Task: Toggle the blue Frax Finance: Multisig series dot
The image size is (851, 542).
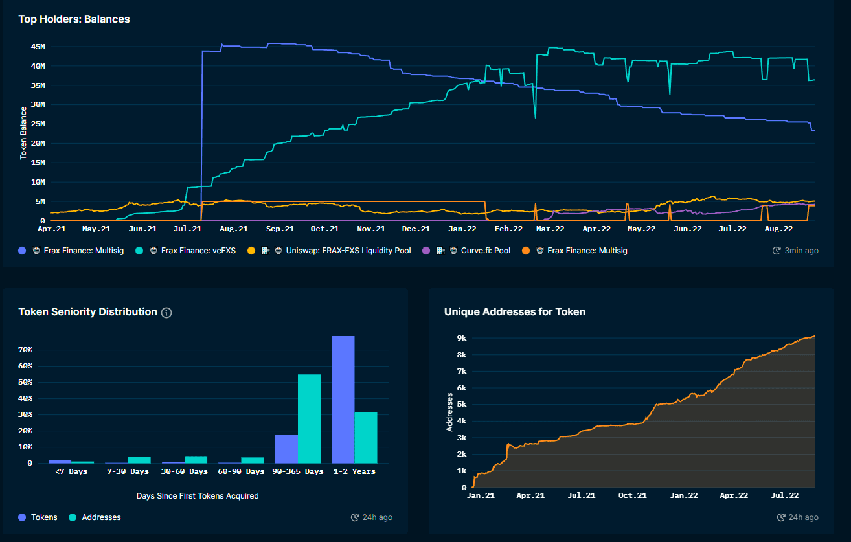Action: coord(23,251)
